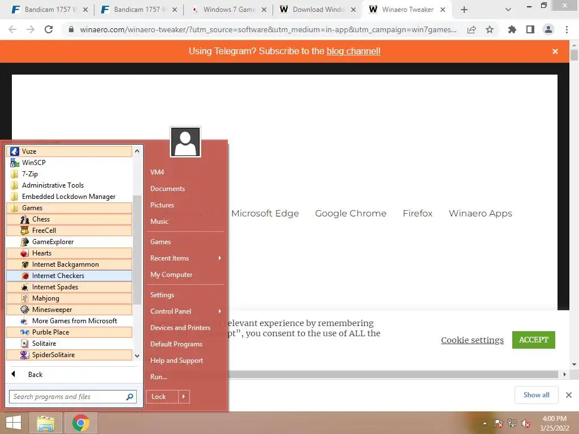Launch Minesweeper
The width and height of the screenshot is (579, 434).
(x=69, y=310)
